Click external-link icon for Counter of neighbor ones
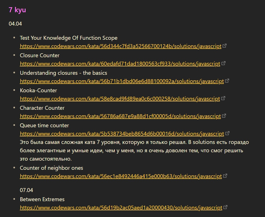 (x=225, y=176)
